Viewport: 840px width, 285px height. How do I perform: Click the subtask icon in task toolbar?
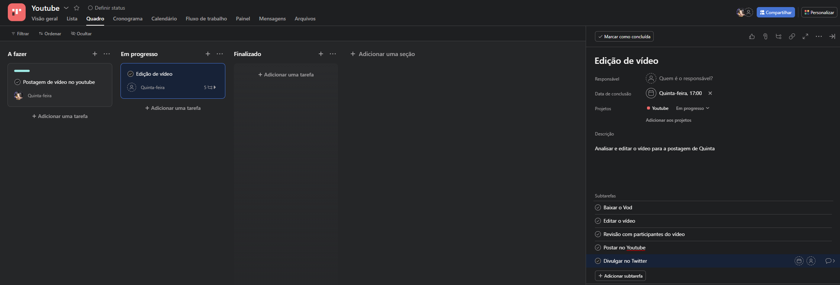779,36
